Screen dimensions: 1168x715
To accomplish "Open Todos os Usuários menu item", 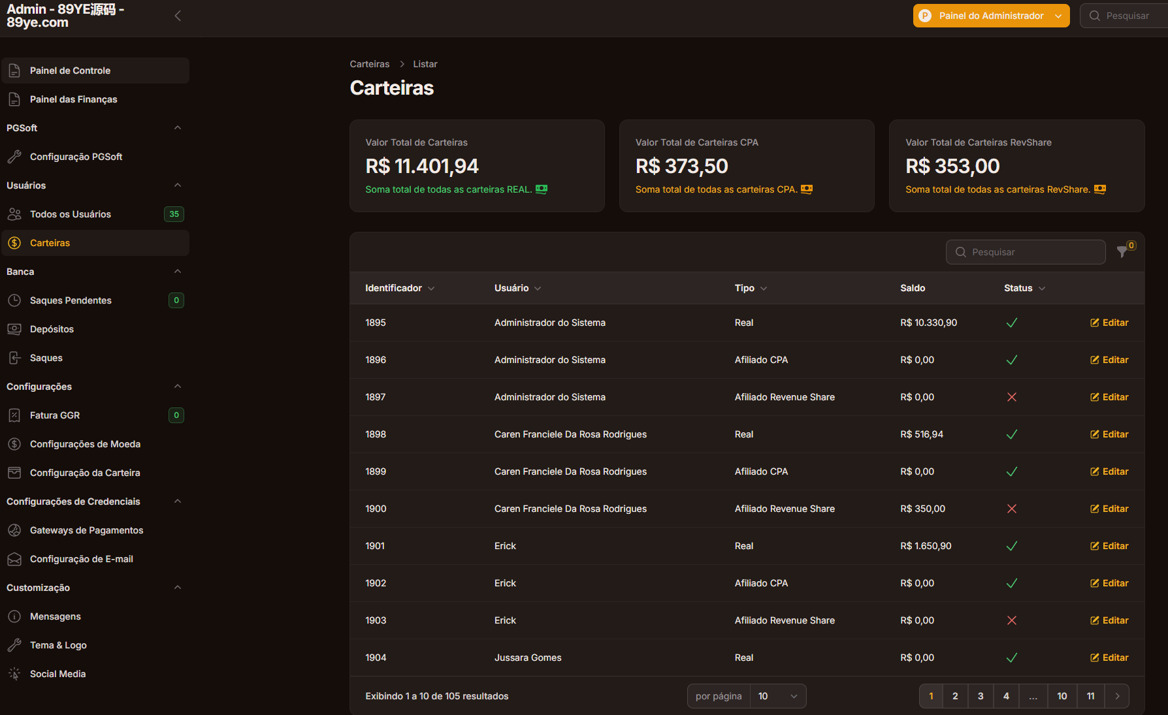I will click(x=71, y=214).
